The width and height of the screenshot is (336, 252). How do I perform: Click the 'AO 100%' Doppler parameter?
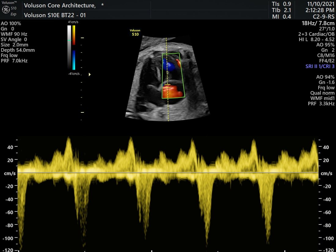click(x=11, y=23)
